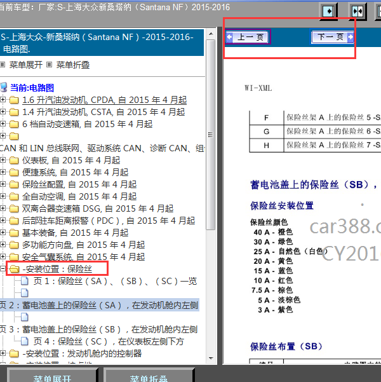Click the 当前:电路图 heading
Viewport: 381px width, 382px height.
point(32,88)
